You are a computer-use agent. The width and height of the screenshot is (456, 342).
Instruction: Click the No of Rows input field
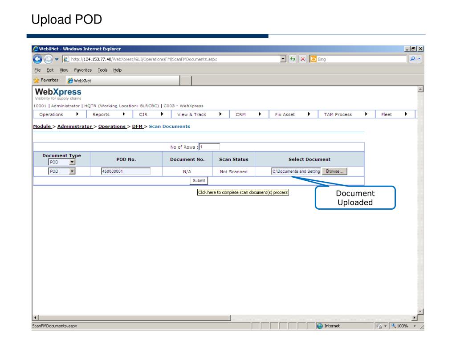[x=209, y=147]
